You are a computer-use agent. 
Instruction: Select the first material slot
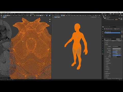[112, 31]
